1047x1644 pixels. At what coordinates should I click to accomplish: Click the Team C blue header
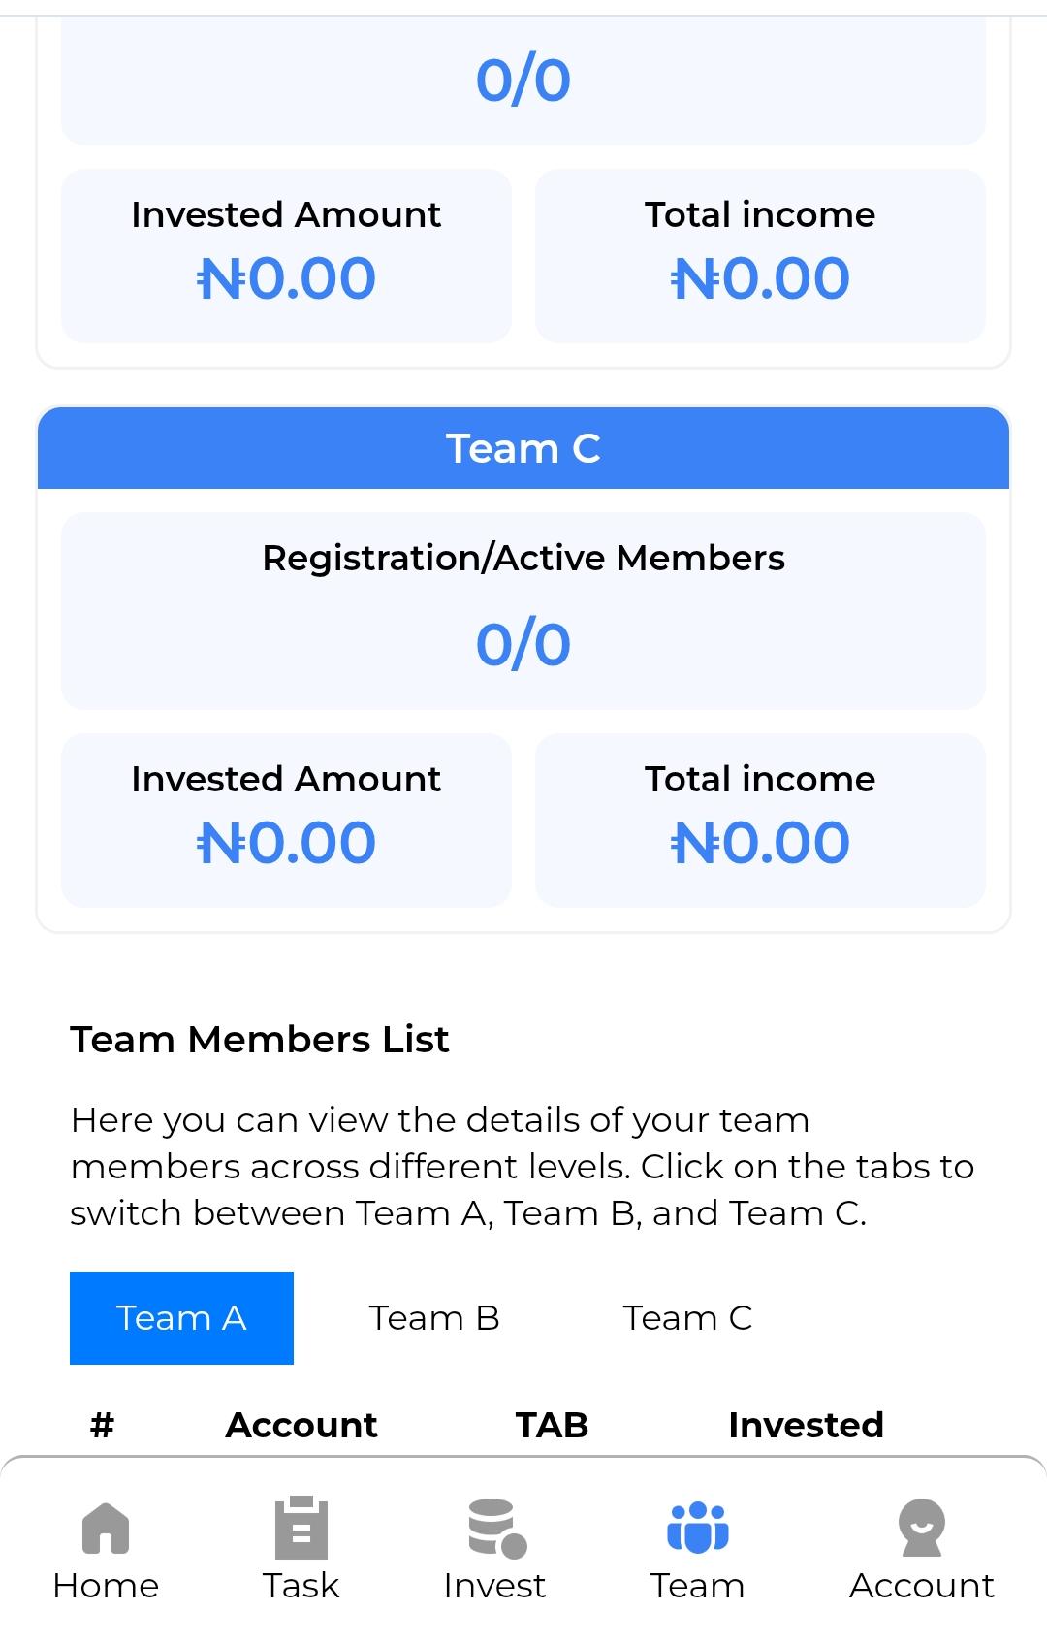tap(523, 448)
